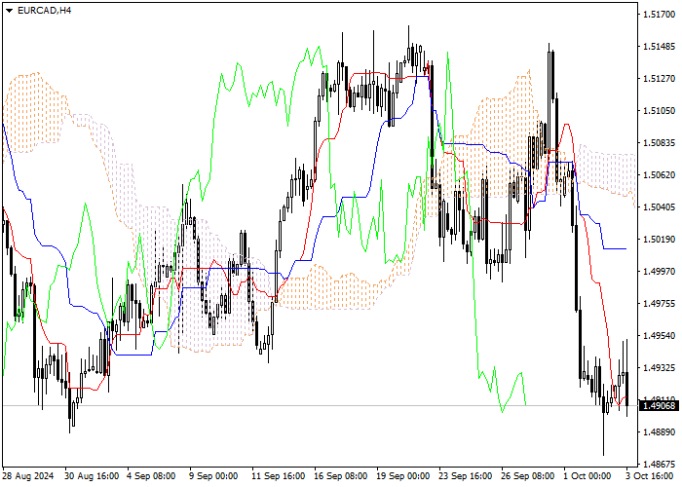Click the 1.48675 price axis label
The width and height of the screenshot is (682, 487).
pyautogui.click(x=659, y=464)
